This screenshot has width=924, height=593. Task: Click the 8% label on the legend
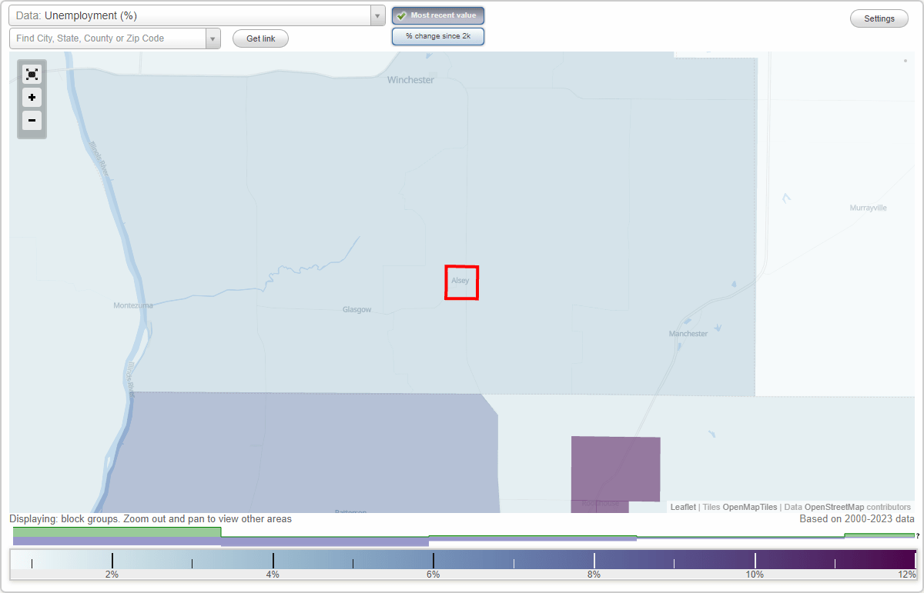[594, 575]
